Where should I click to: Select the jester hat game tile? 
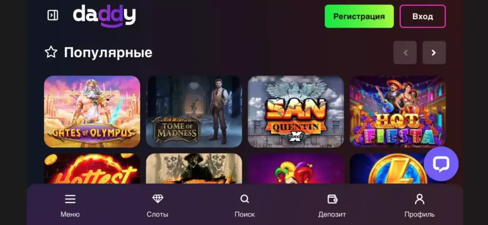pyautogui.click(x=295, y=168)
